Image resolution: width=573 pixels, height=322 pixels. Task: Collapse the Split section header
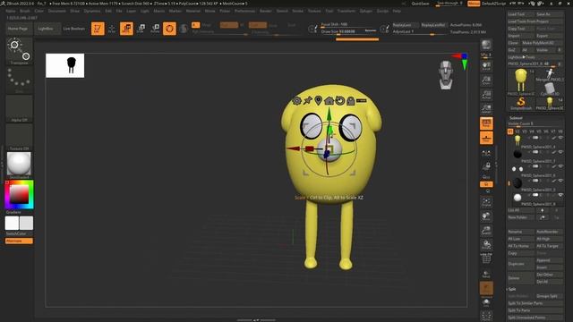[x=512, y=289]
